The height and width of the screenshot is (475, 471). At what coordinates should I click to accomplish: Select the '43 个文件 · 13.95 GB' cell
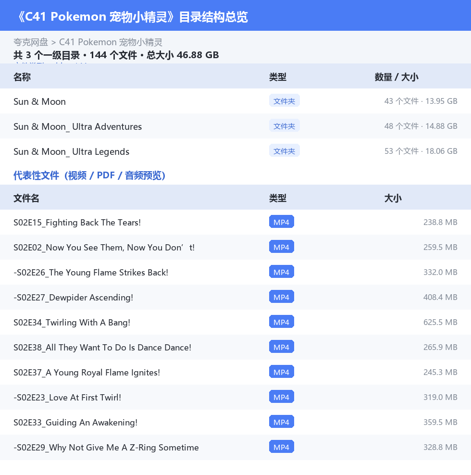(x=421, y=101)
